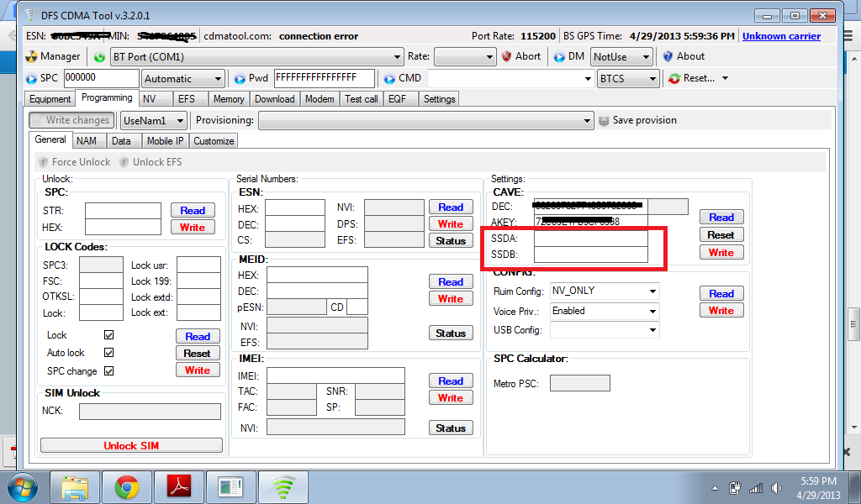Click the Abort shield icon
861x504 pixels.
click(507, 56)
